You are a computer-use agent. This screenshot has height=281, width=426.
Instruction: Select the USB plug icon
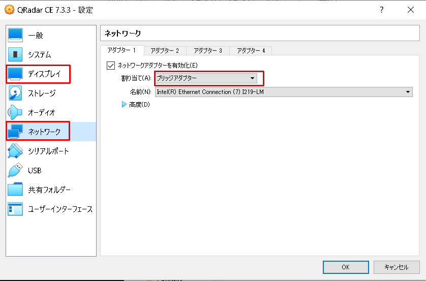[x=15, y=170]
